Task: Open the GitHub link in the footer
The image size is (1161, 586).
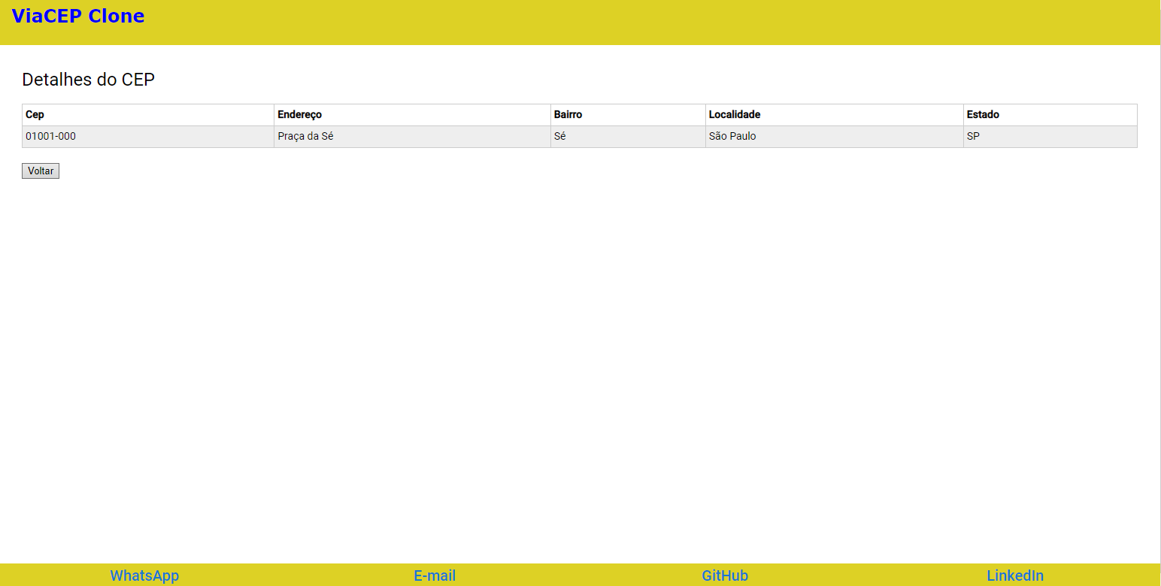Action: tap(724, 575)
